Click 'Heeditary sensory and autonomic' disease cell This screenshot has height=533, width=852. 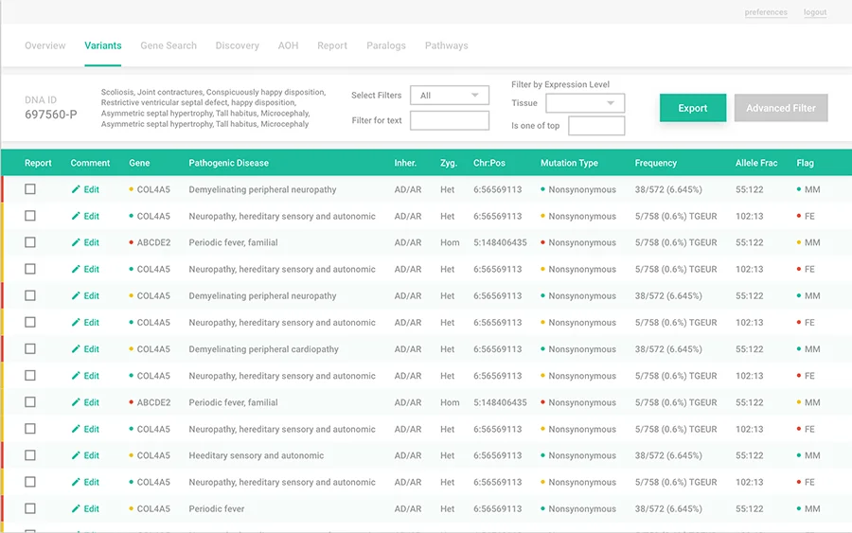coord(256,456)
